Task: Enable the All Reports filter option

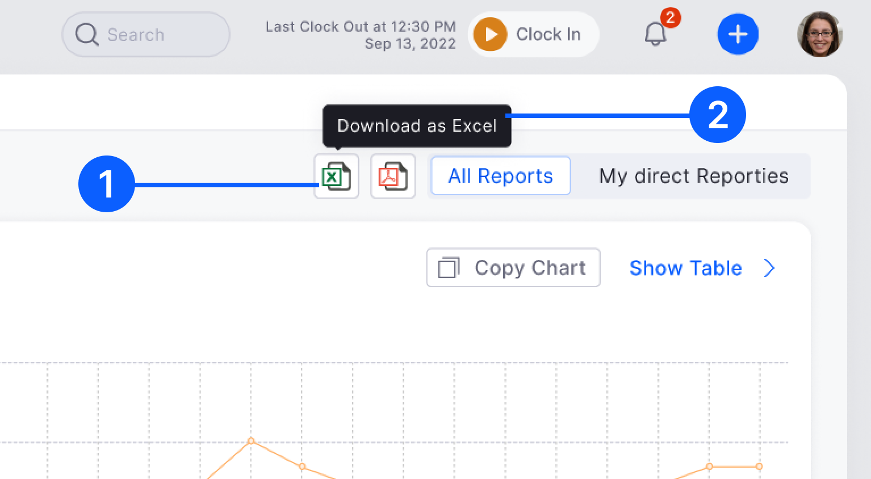Action: point(500,176)
